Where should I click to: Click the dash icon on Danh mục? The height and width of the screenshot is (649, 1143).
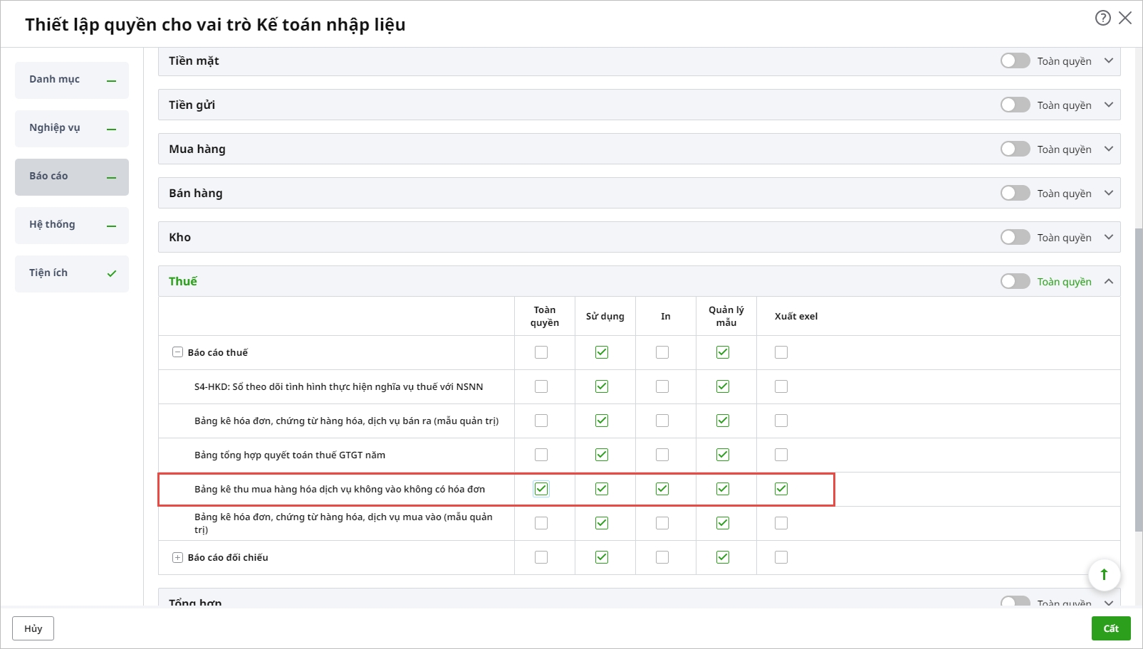pos(111,80)
